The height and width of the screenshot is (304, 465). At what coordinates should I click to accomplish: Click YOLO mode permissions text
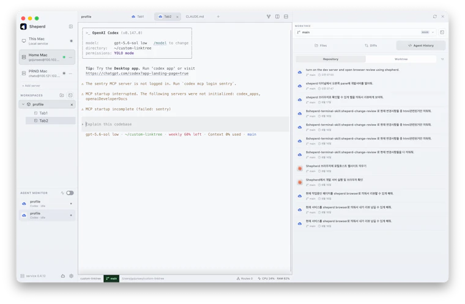tap(124, 53)
